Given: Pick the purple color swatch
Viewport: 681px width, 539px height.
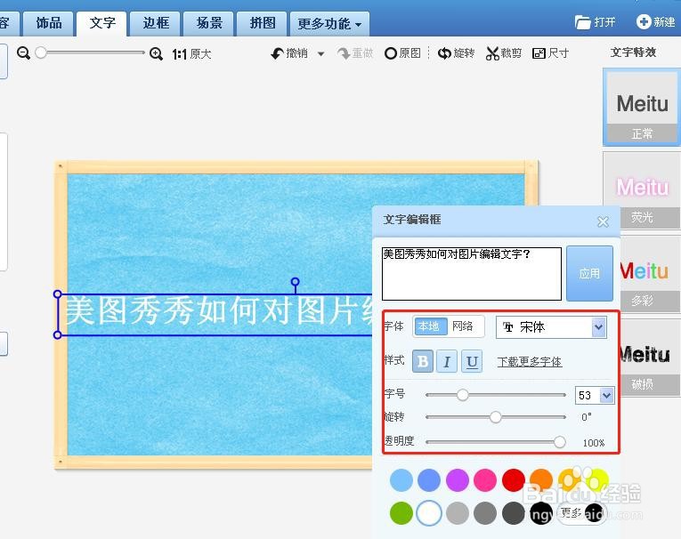Looking at the screenshot, I should pos(458,480).
